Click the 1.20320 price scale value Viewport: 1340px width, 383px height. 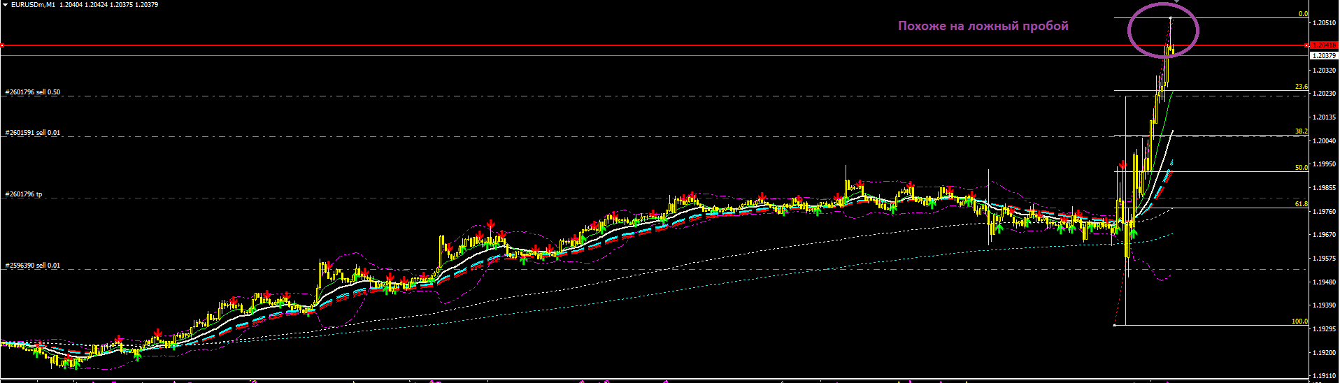(1325, 71)
